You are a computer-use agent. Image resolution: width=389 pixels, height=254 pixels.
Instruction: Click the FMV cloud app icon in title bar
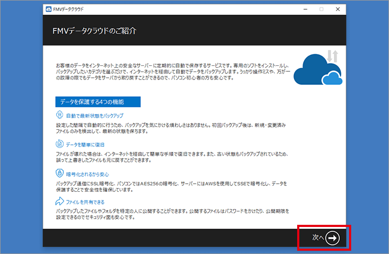pos(49,9)
